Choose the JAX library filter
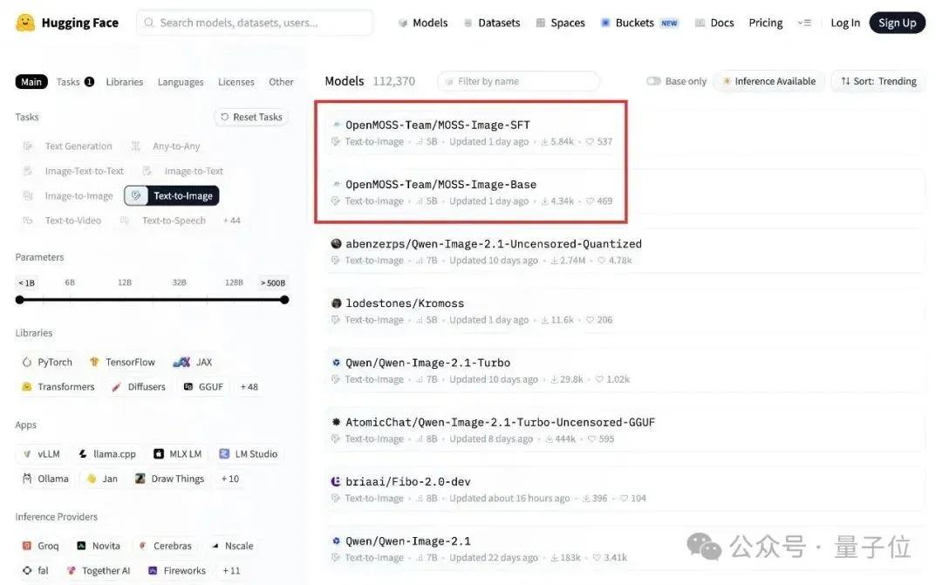This screenshot has width=942, height=585. click(x=192, y=362)
